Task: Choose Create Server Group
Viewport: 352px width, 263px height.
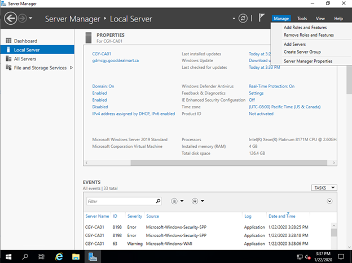Action: click(x=302, y=52)
